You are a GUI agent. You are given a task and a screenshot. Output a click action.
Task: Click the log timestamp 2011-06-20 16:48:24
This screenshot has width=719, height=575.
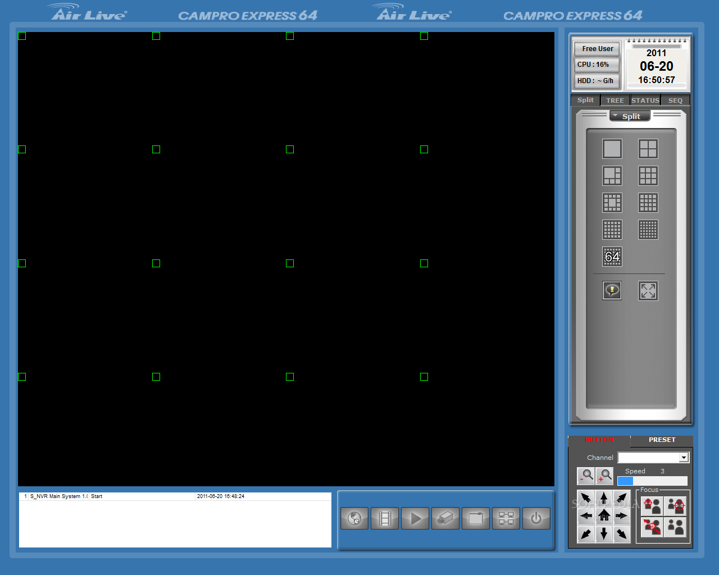[221, 496]
